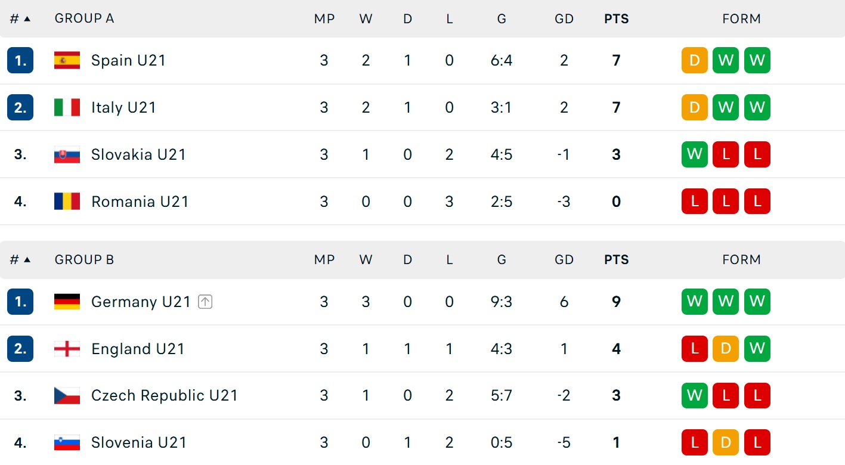The height and width of the screenshot is (465, 845).
Task: Click the Romania U21 flag icon
Action: click(67, 201)
